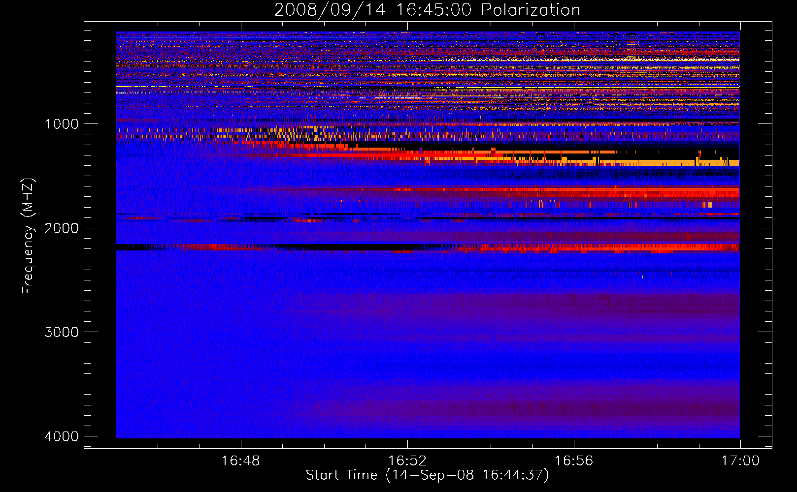The width and height of the screenshot is (797, 492).
Task: Click the 3000 frequency tick label
Action: click(x=62, y=332)
